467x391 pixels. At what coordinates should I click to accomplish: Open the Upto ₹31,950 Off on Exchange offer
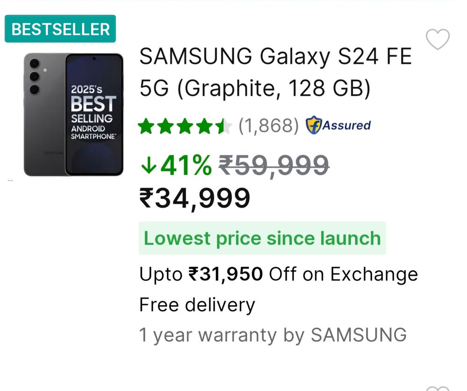click(x=279, y=274)
